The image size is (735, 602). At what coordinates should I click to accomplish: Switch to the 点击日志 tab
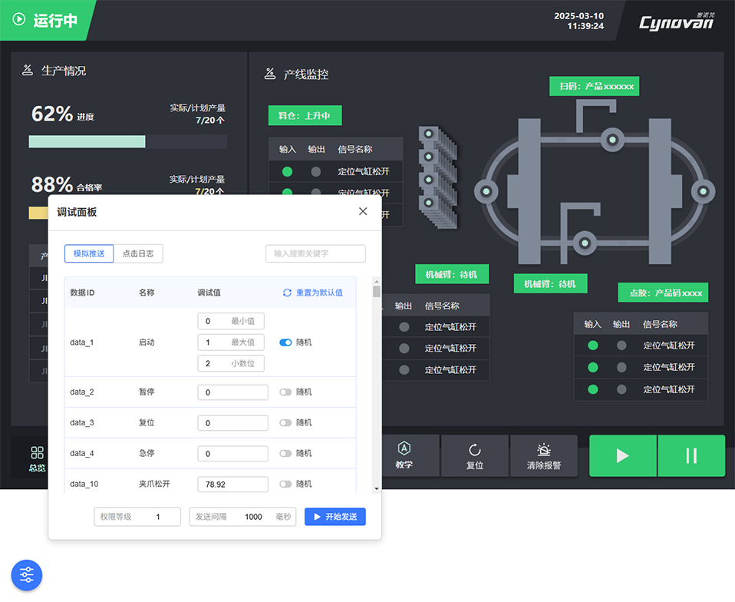click(x=138, y=254)
